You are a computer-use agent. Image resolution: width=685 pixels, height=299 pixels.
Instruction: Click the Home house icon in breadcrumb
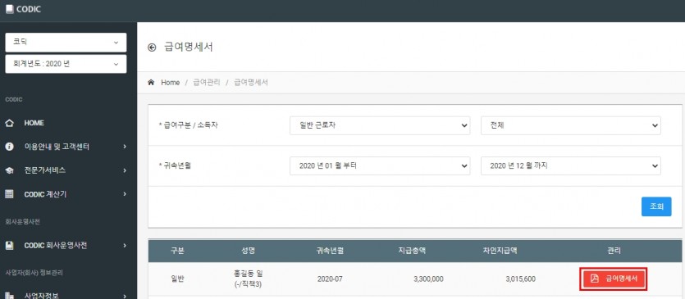(x=151, y=82)
